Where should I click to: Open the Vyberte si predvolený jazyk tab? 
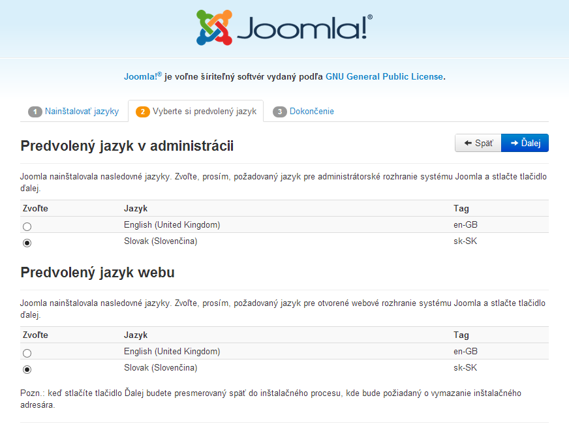point(196,112)
